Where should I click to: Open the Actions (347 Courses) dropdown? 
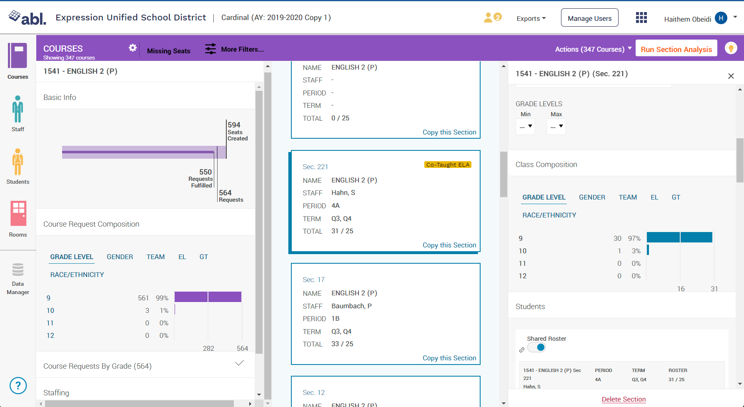tap(593, 49)
